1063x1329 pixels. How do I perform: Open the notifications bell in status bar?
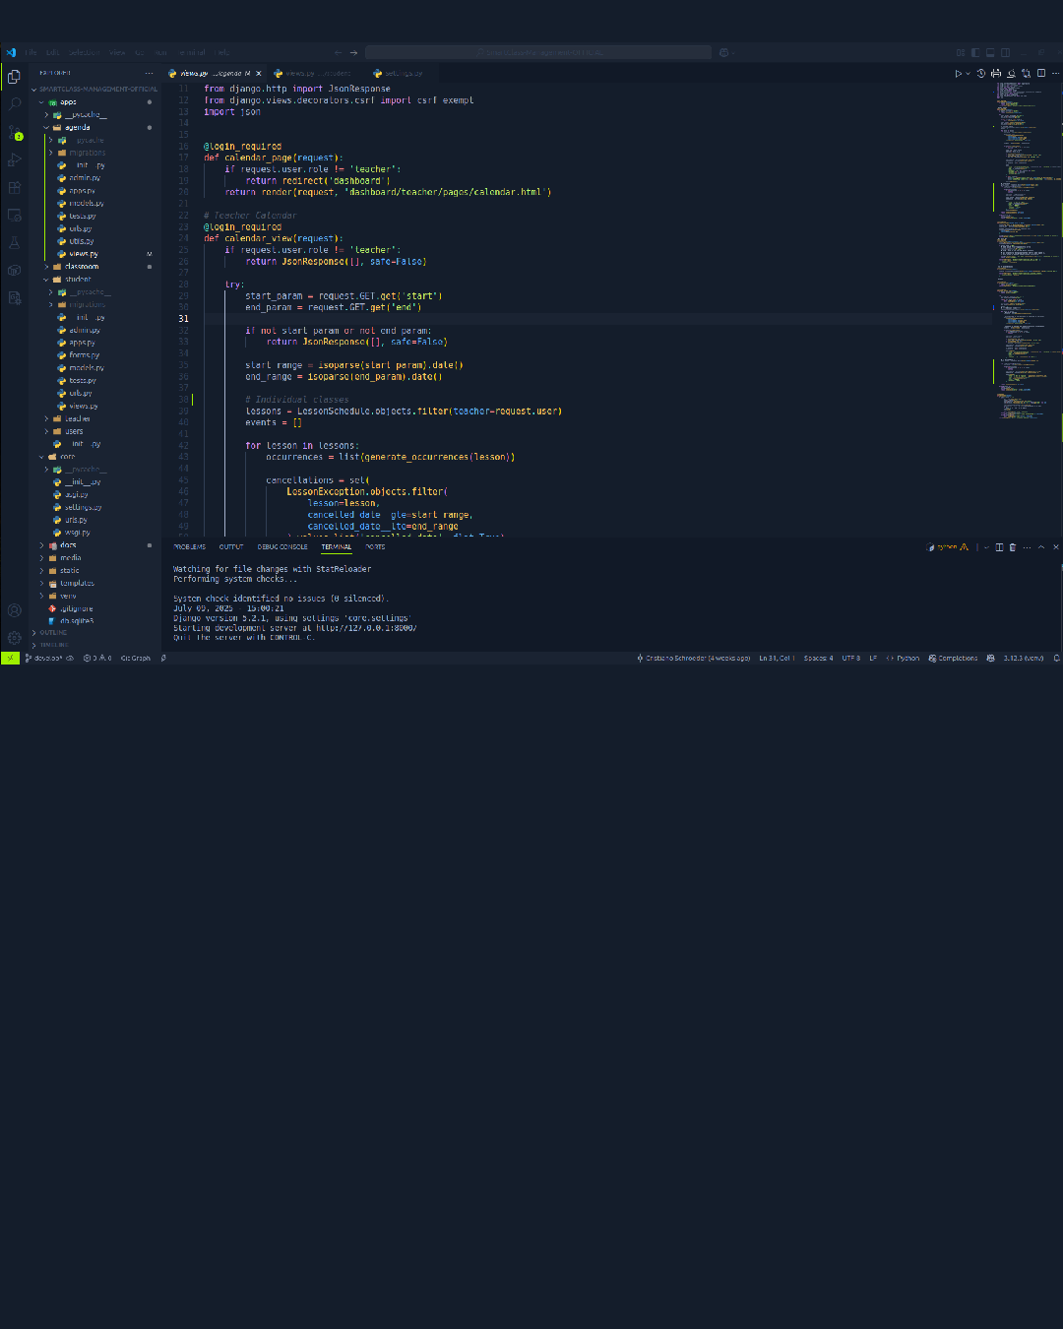coord(1056,658)
